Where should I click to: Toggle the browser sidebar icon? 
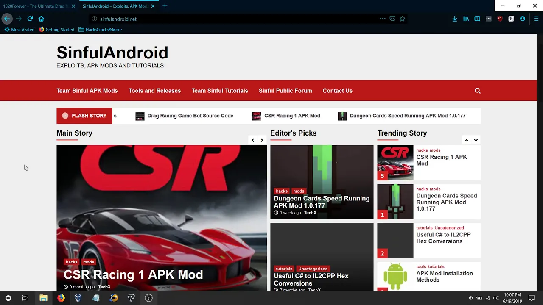(477, 19)
